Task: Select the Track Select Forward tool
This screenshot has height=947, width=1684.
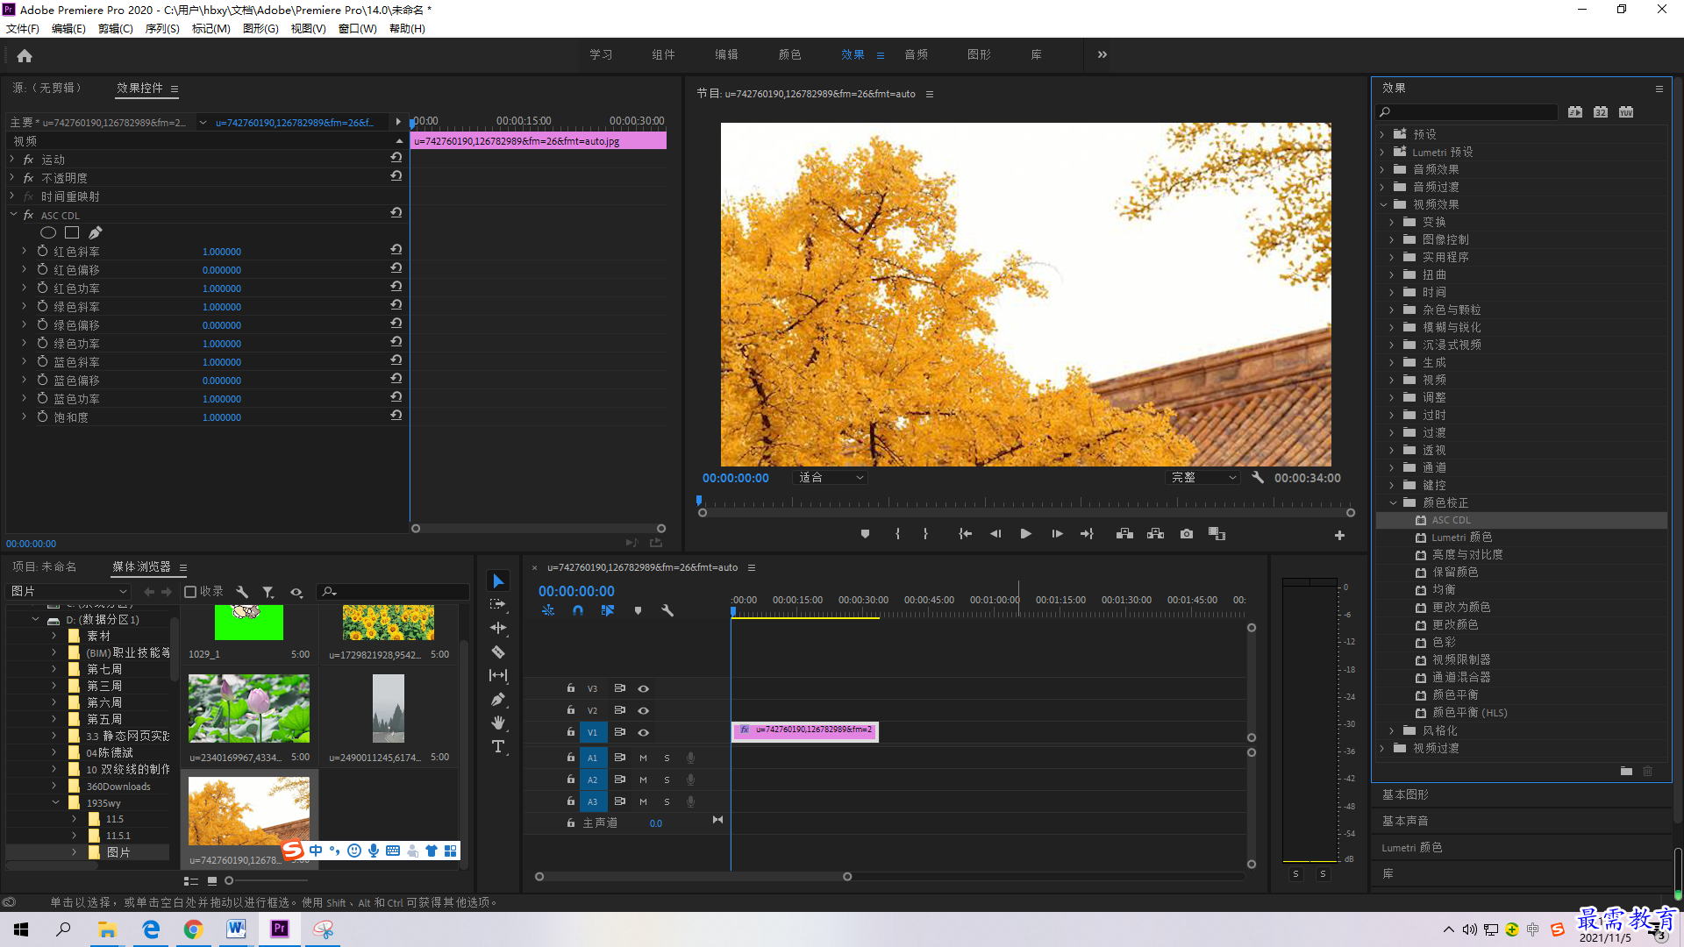Action: click(x=498, y=604)
